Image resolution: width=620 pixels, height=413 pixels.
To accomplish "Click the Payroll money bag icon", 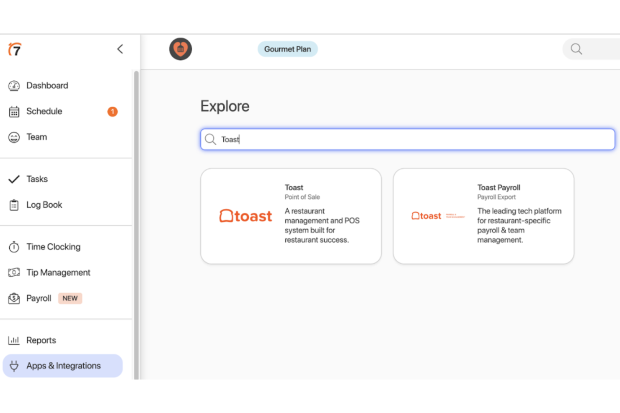I will tap(14, 298).
